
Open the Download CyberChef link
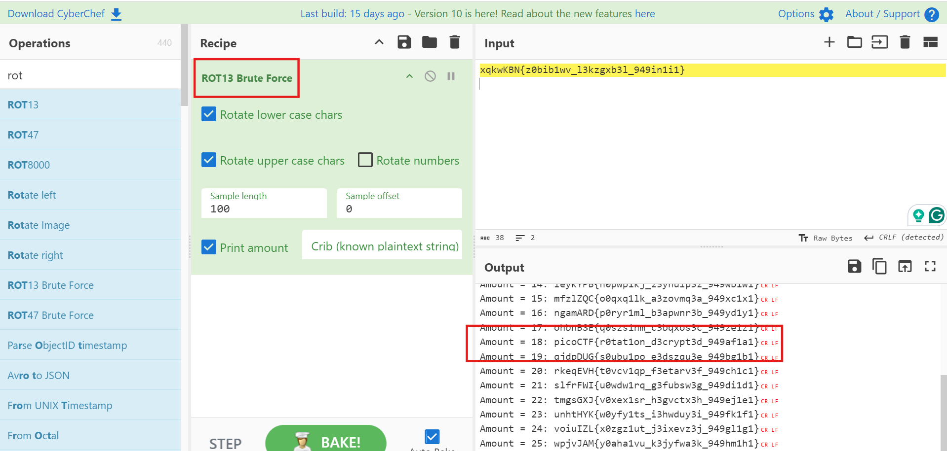(x=56, y=14)
